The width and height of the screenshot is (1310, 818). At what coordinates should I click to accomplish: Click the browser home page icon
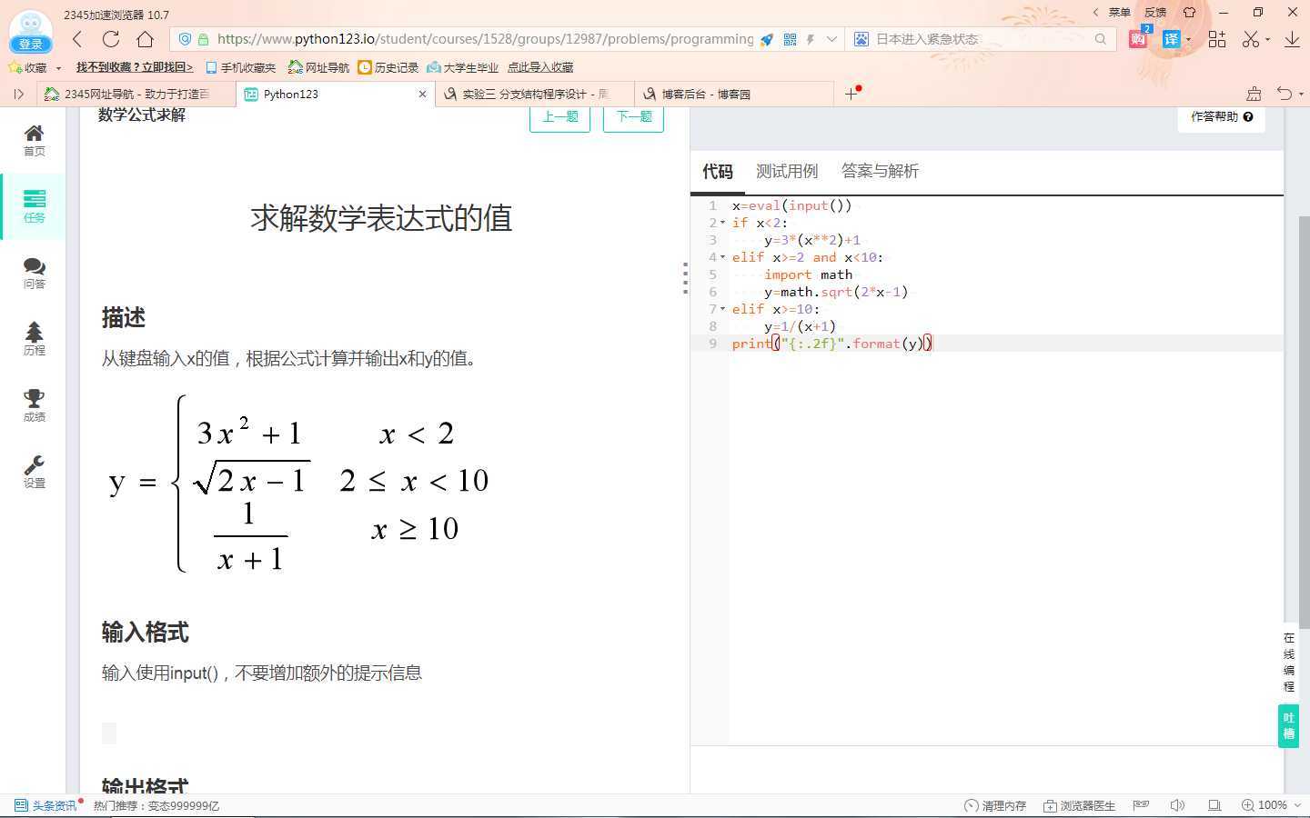(145, 39)
